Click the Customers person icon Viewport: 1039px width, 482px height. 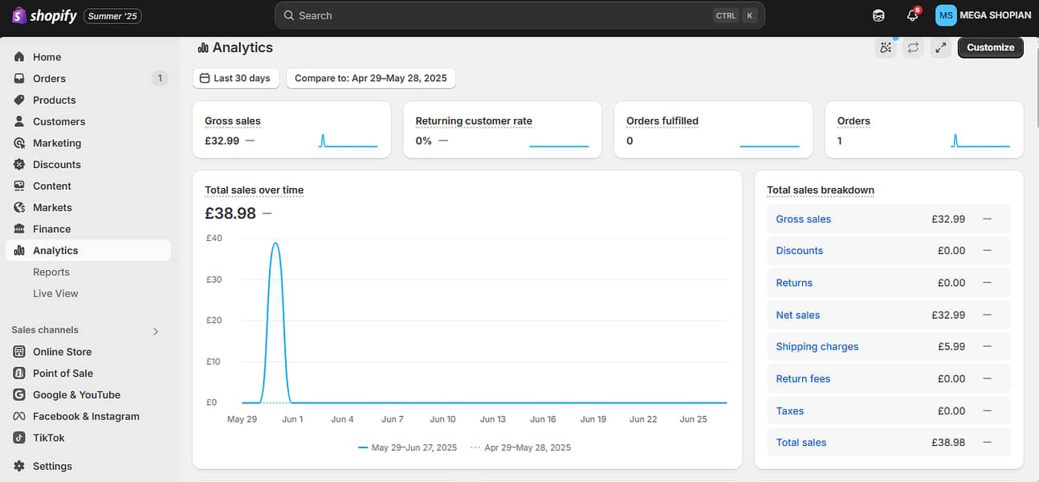click(19, 121)
